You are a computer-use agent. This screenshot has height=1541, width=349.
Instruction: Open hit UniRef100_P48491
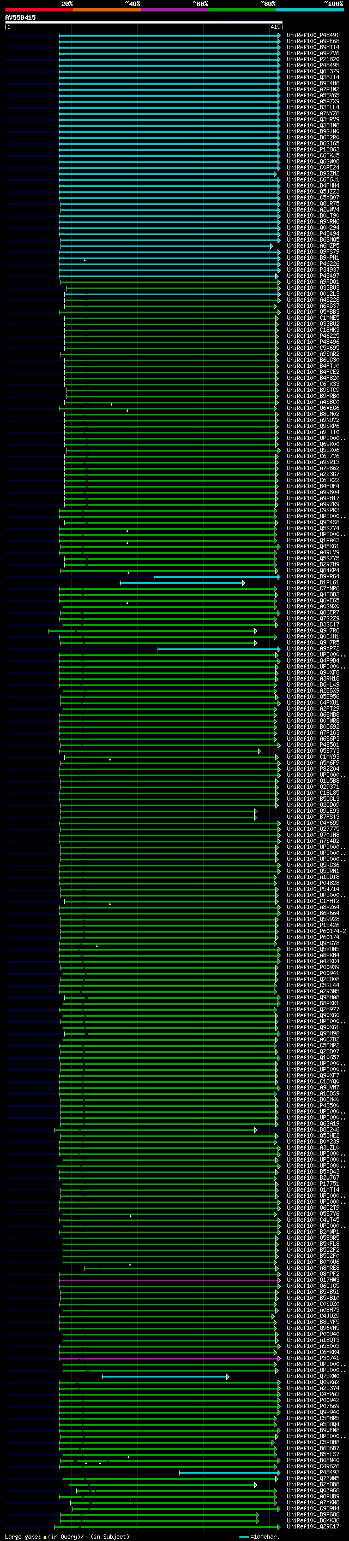coord(312,36)
